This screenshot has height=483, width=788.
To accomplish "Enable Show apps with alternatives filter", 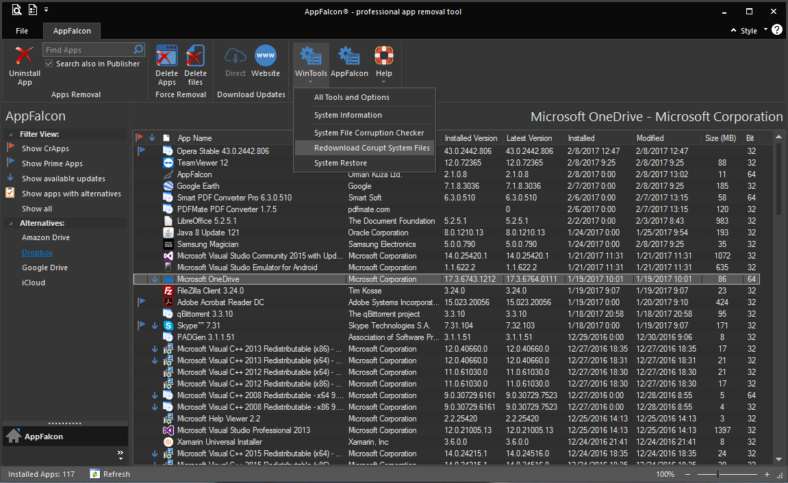I will click(x=71, y=194).
